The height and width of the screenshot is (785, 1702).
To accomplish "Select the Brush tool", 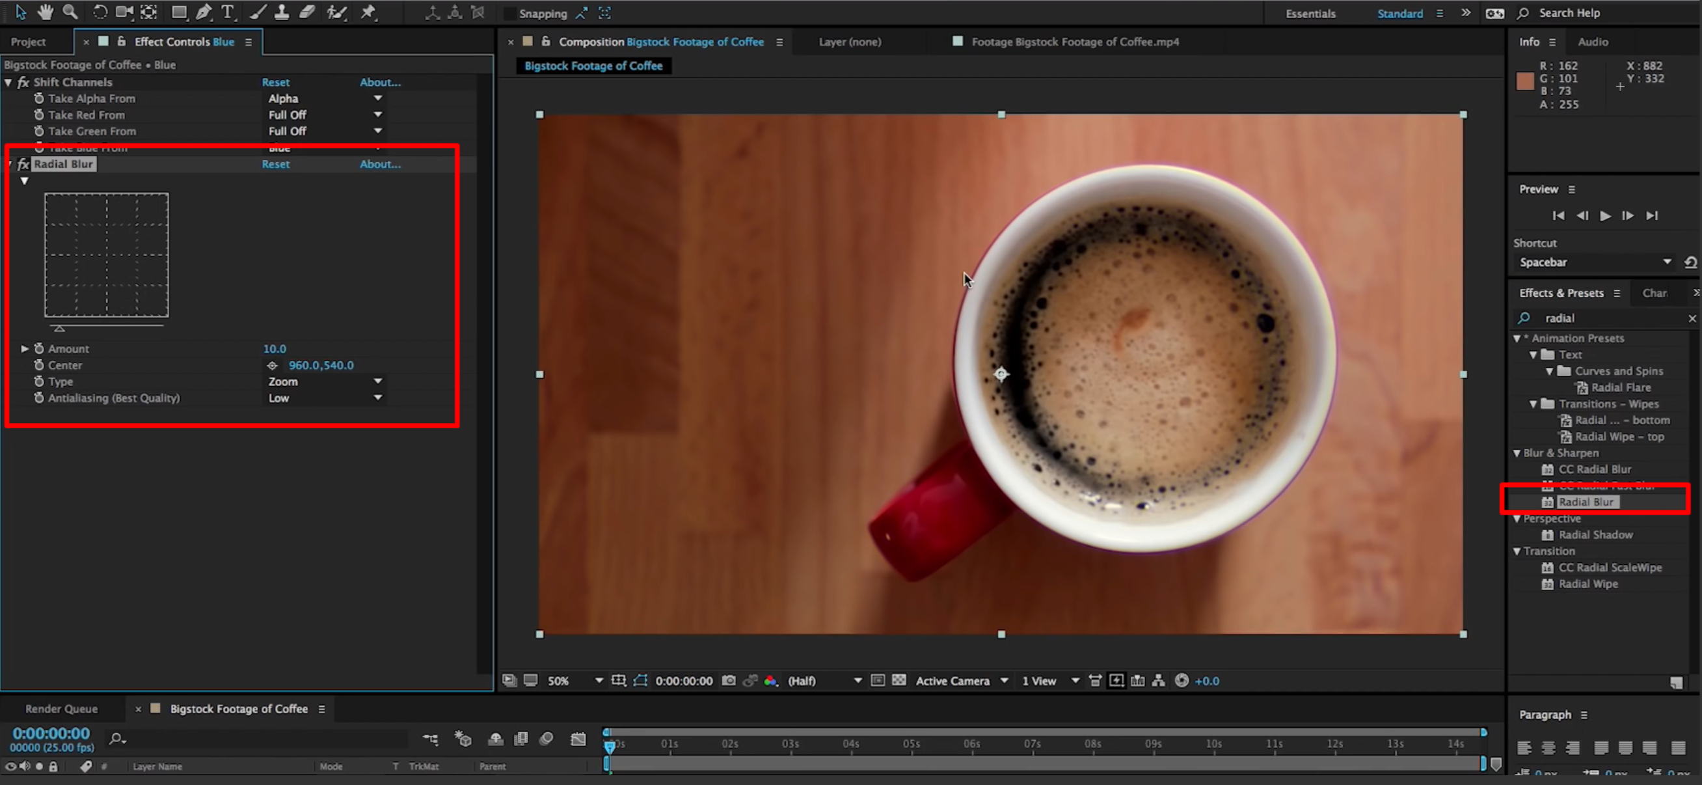I will [257, 12].
